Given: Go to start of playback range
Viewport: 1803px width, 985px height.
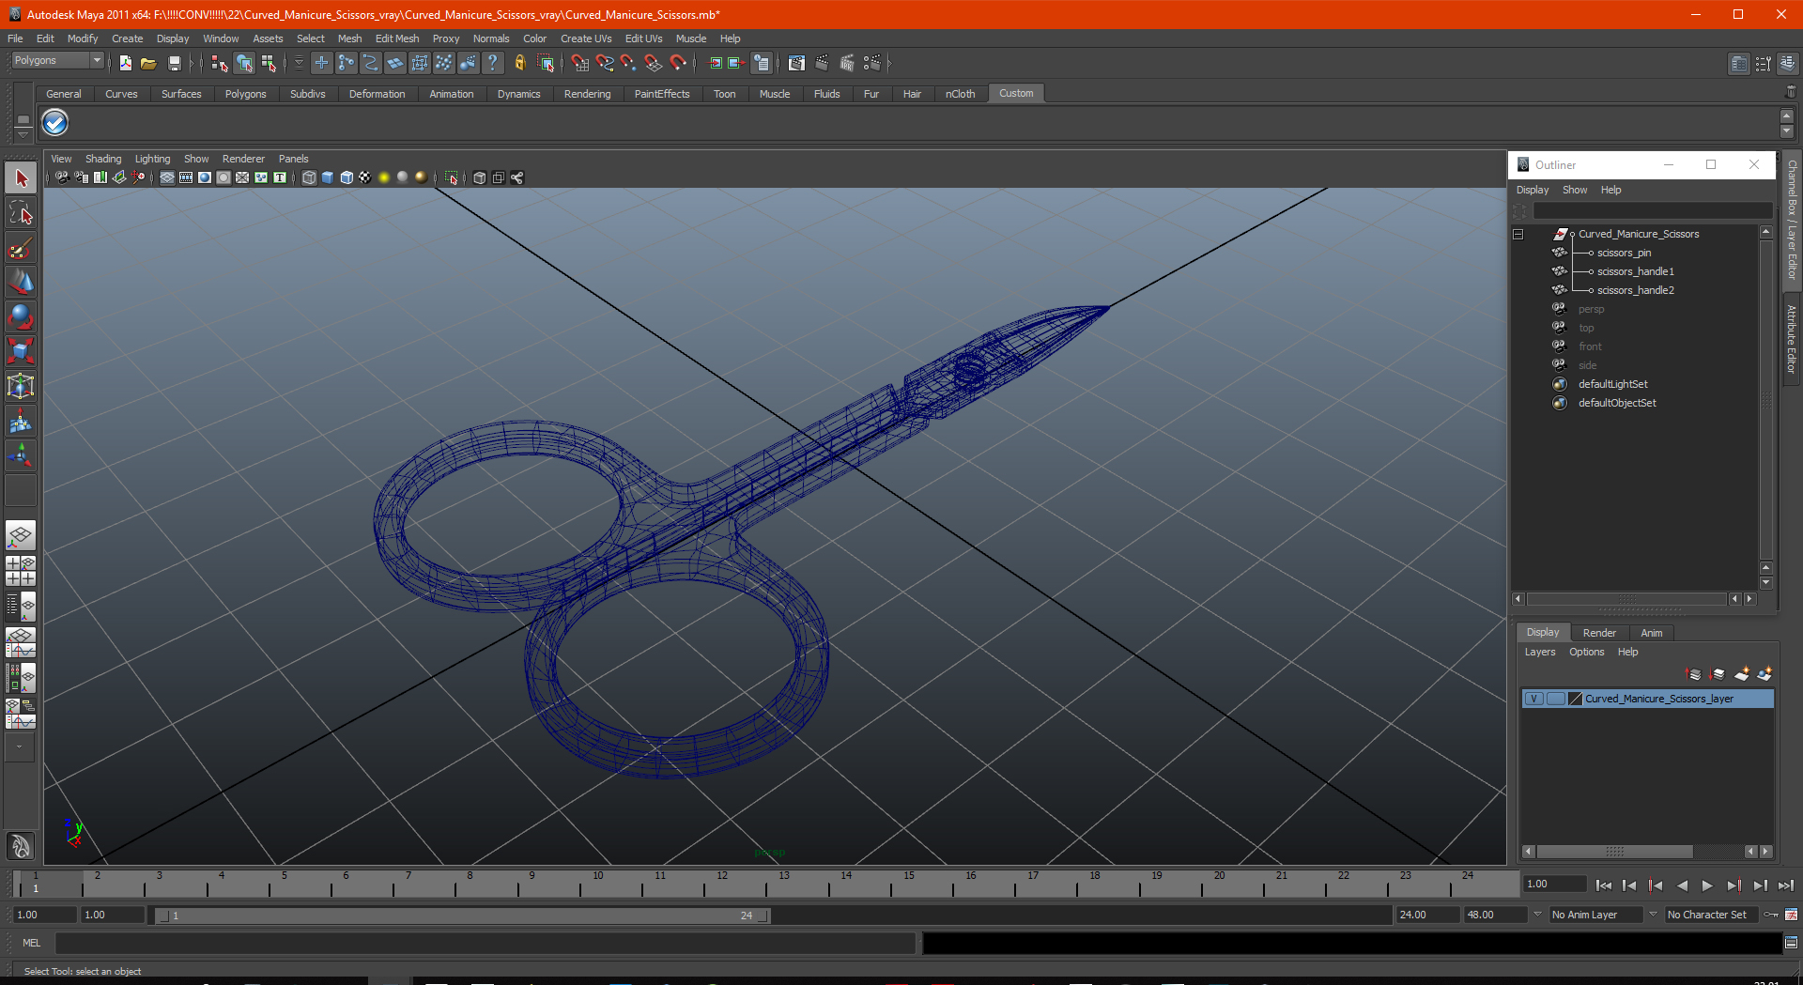Looking at the screenshot, I should pos(1604,885).
